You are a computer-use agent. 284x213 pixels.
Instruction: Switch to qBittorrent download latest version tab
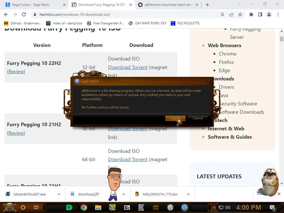168,5
